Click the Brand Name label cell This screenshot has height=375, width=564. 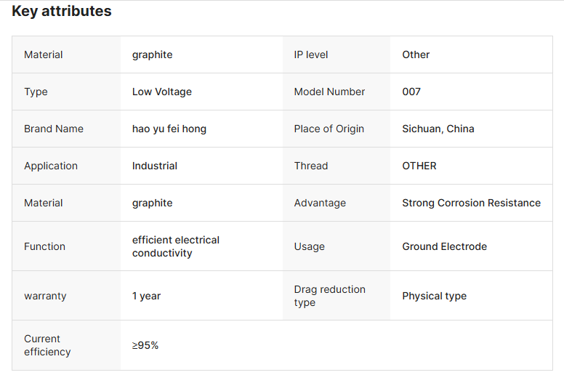click(53, 129)
